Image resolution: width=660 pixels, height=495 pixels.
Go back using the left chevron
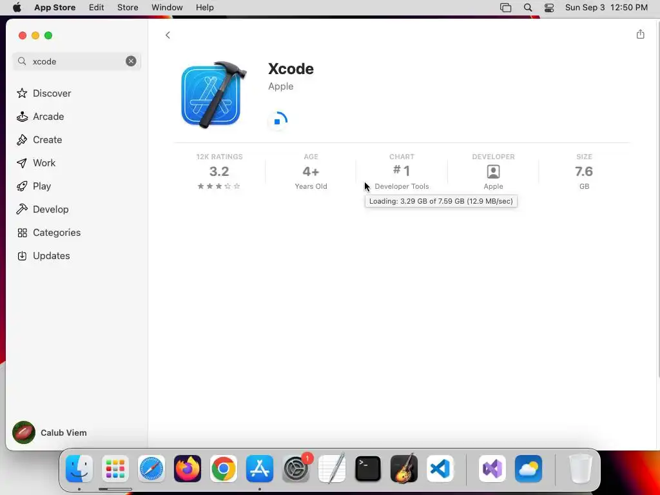coord(168,35)
